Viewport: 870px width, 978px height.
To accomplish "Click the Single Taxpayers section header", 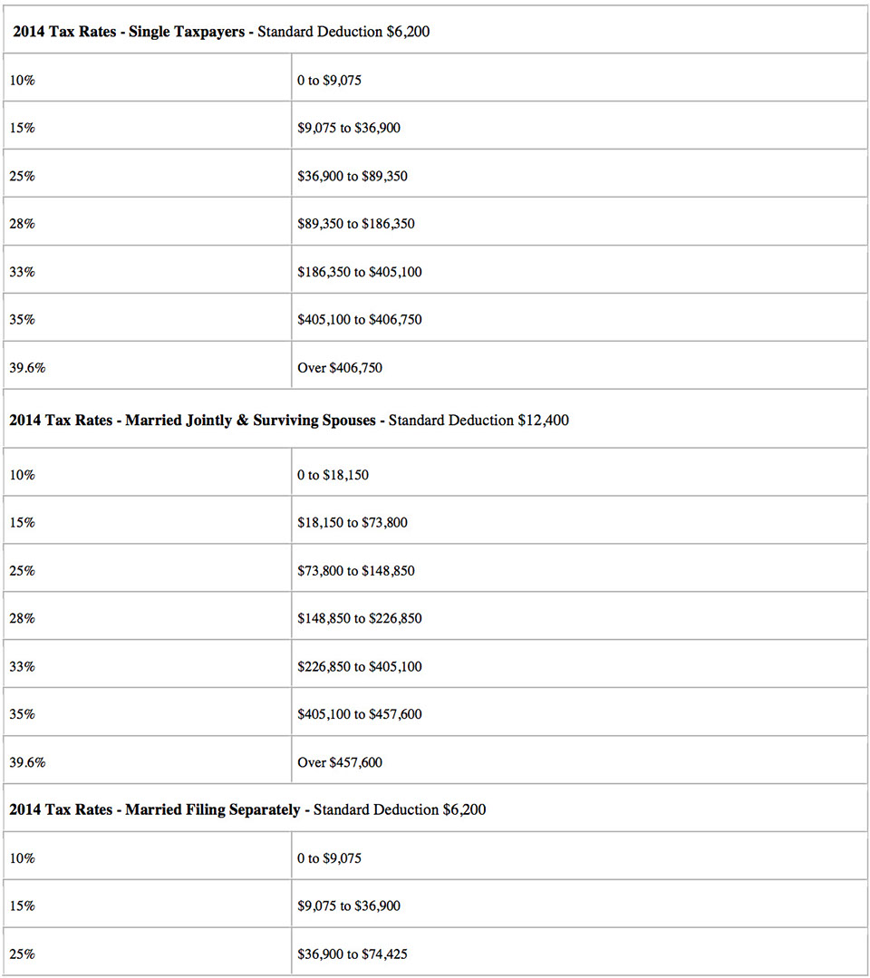I will [x=221, y=32].
